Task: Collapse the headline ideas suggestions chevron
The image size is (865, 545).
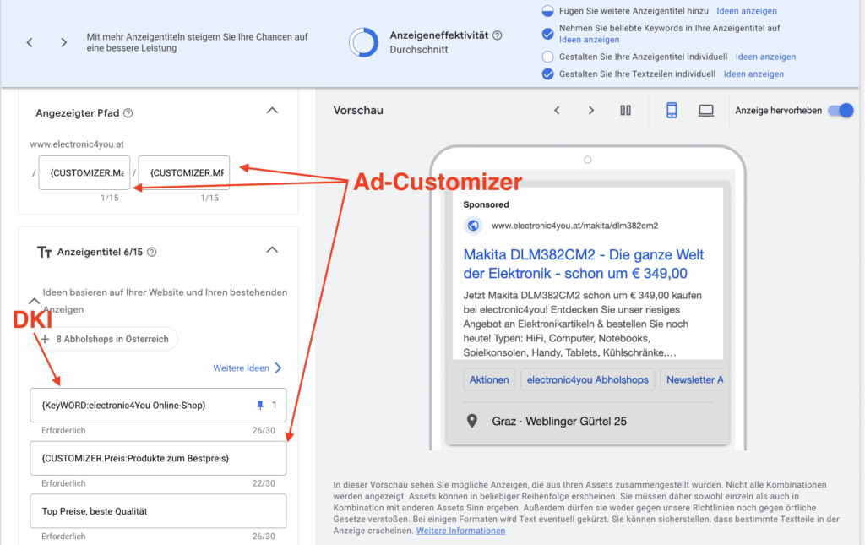Action: 34,300
